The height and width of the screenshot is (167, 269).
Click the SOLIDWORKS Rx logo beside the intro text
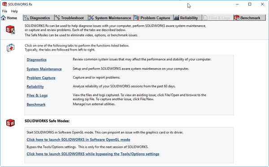(x=10, y=30)
